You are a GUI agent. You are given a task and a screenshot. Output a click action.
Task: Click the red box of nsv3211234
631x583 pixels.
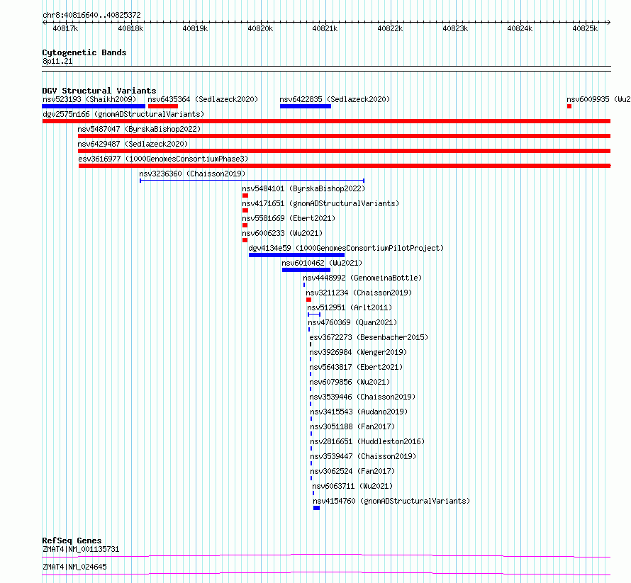[x=308, y=300]
